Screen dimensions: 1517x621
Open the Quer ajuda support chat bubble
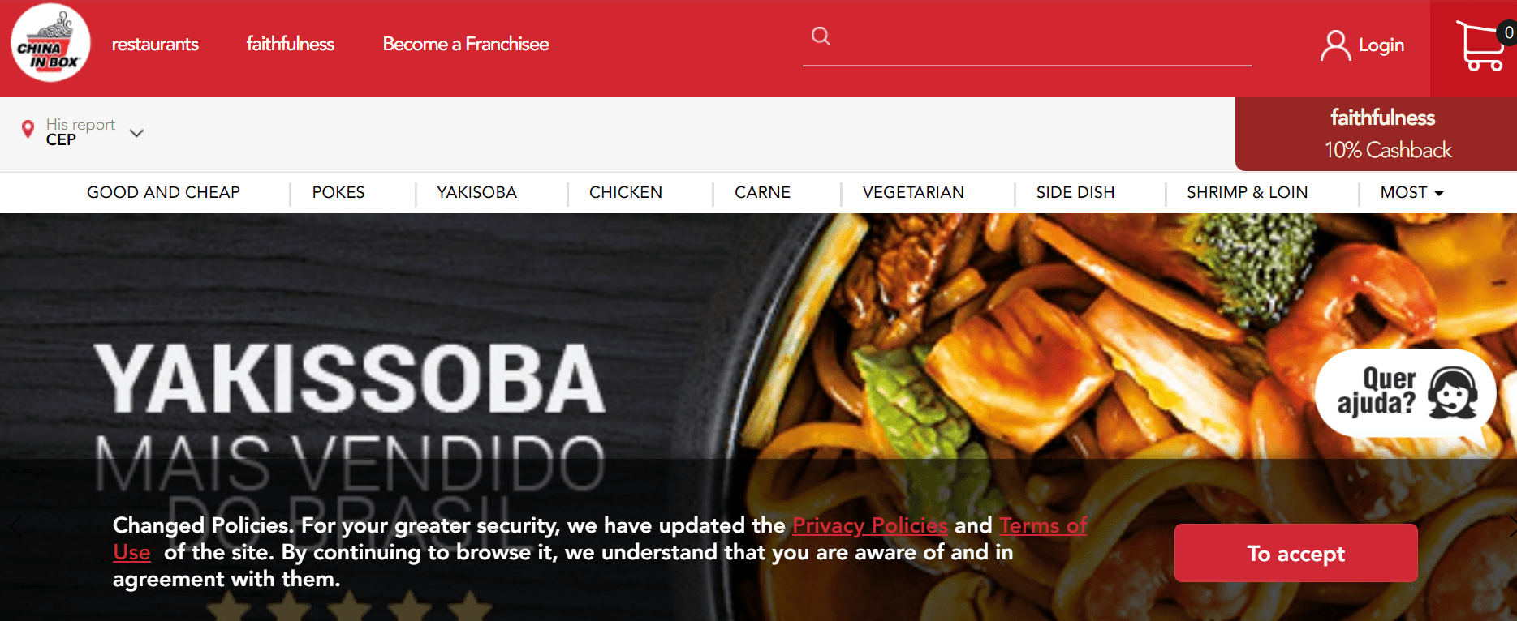pyautogui.click(x=1405, y=392)
